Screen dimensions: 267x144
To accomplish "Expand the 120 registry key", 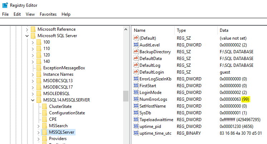I will coord(33,55).
